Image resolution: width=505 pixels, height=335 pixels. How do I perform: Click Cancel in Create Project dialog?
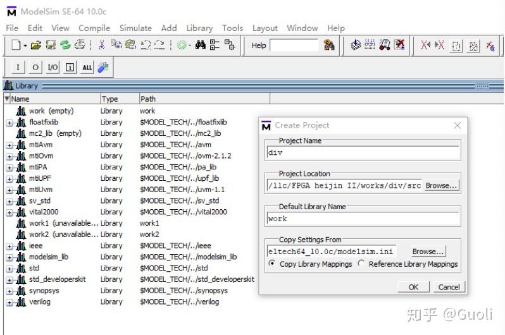tap(449, 287)
